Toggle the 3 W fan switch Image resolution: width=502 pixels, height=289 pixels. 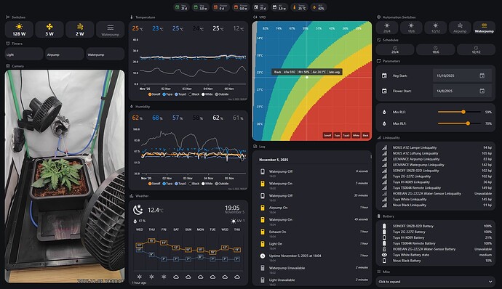(49, 30)
